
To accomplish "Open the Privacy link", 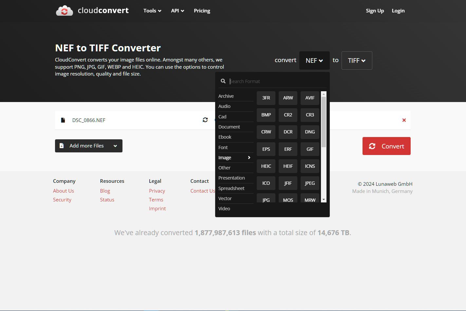I will pos(157,191).
